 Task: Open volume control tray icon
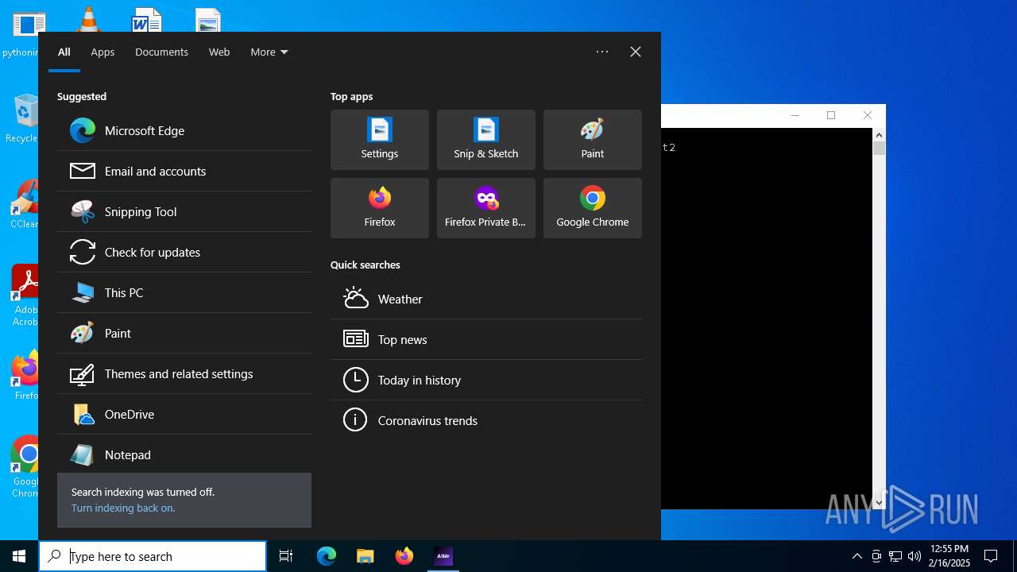[x=915, y=556]
